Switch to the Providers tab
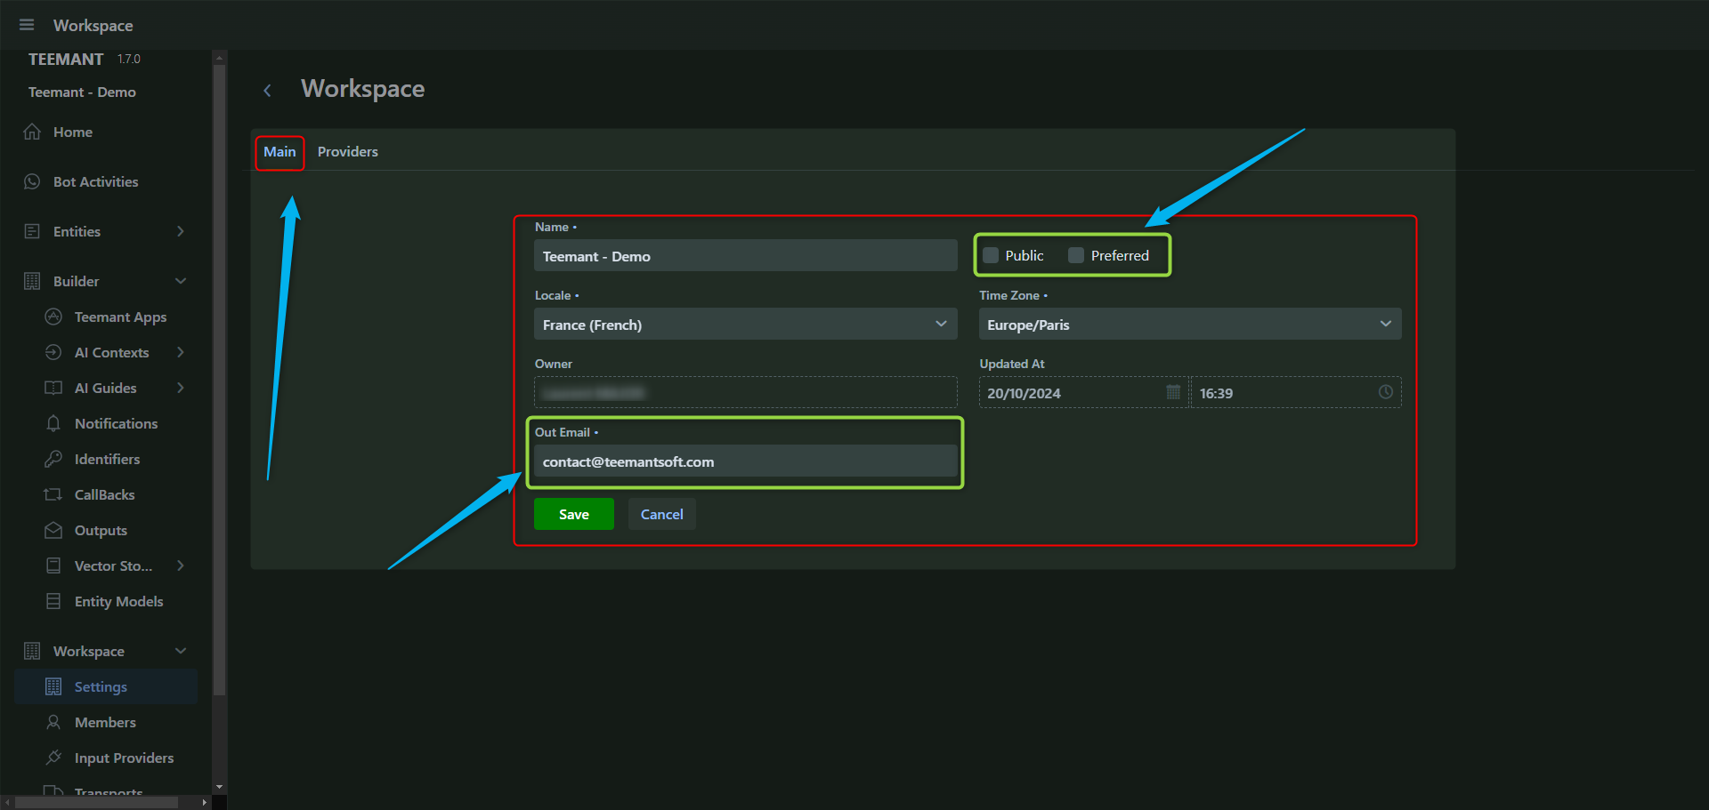This screenshot has width=1709, height=810. click(x=348, y=152)
